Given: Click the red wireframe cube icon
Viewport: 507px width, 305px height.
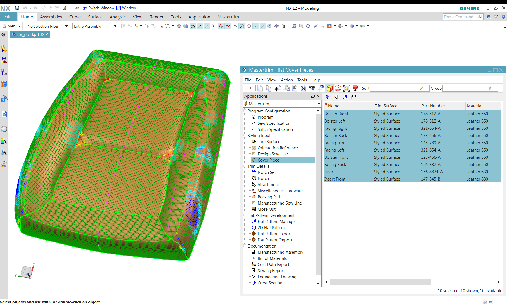Looking at the screenshot, I should click(338, 88).
